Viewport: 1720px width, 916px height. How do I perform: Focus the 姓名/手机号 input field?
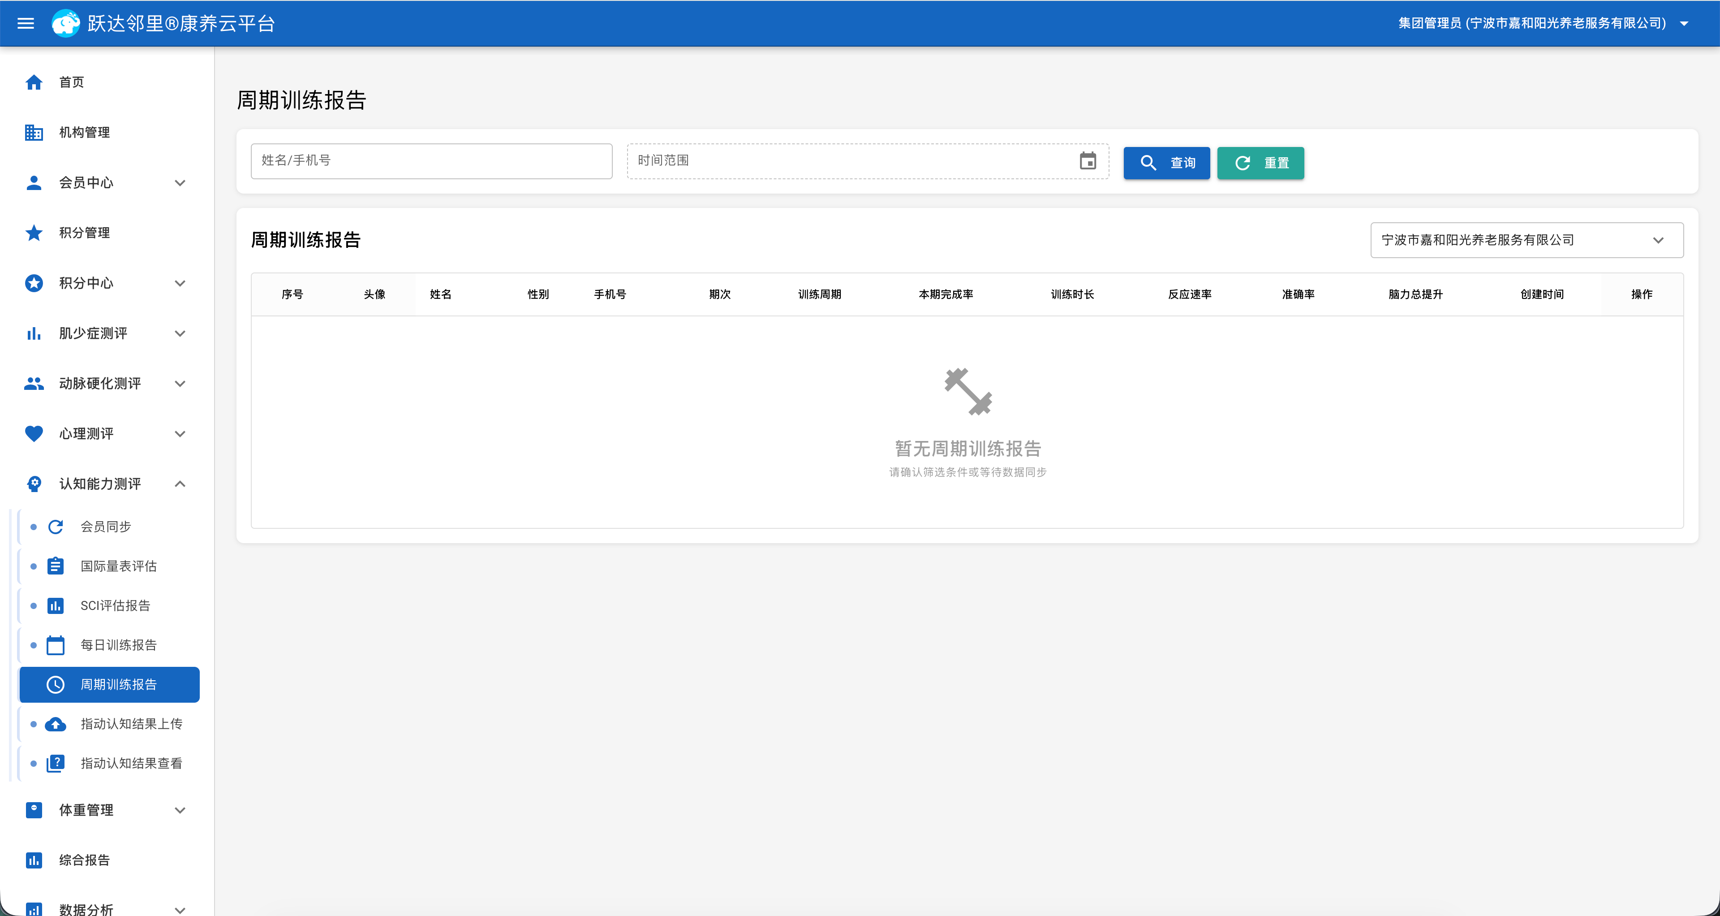coord(431,161)
